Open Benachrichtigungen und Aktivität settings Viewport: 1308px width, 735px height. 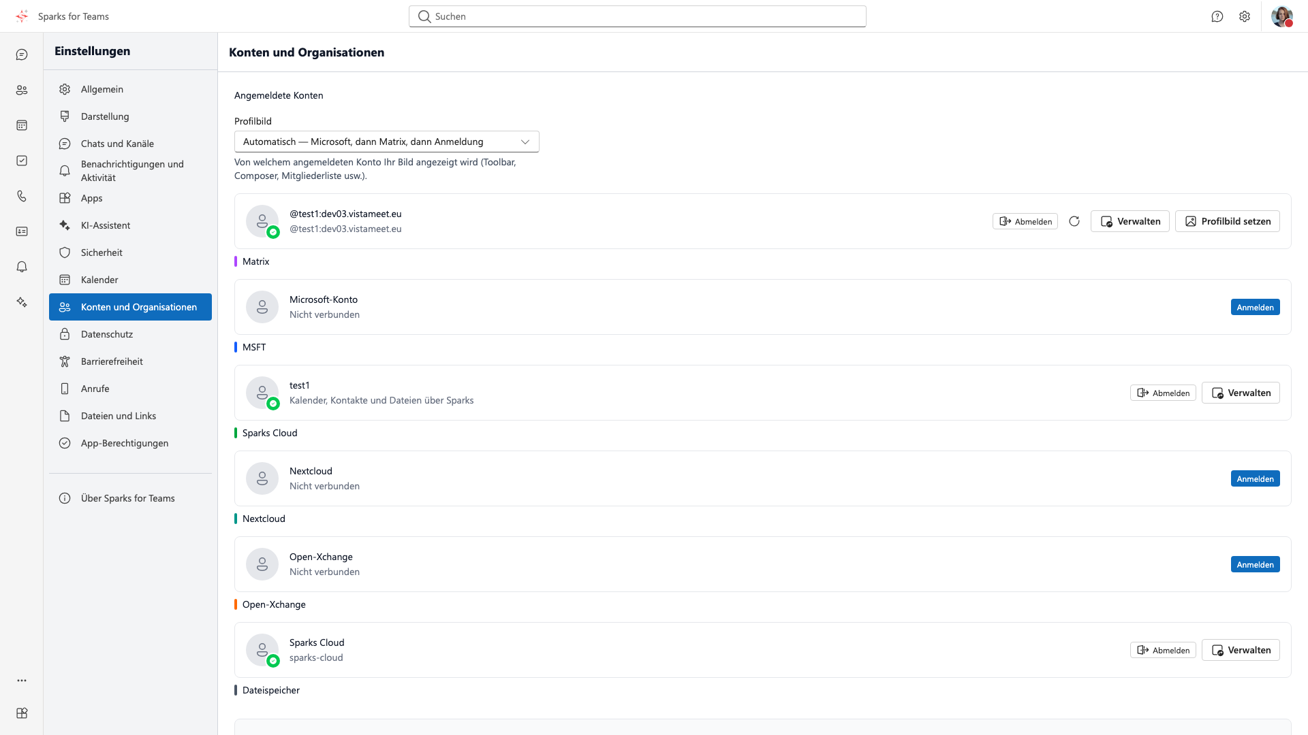tap(130, 171)
